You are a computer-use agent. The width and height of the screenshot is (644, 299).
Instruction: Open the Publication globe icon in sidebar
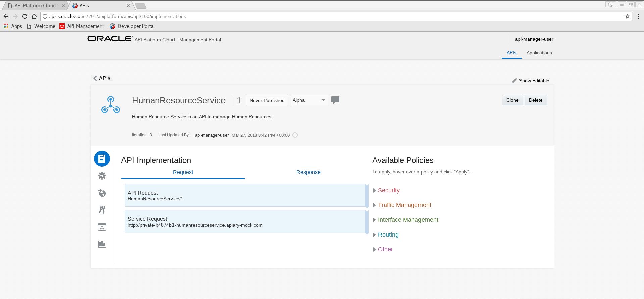click(x=102, y=193)
